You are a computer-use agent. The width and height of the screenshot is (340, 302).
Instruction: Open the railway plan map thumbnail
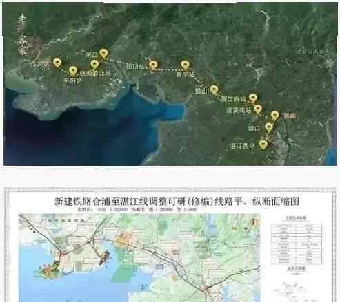pos(139,258)
